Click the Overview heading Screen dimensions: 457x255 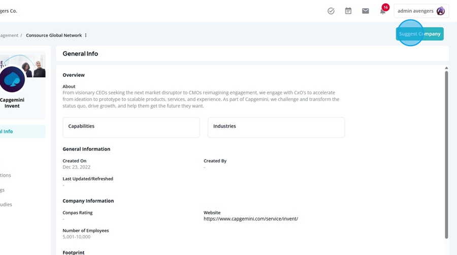[x=74, y=75]
